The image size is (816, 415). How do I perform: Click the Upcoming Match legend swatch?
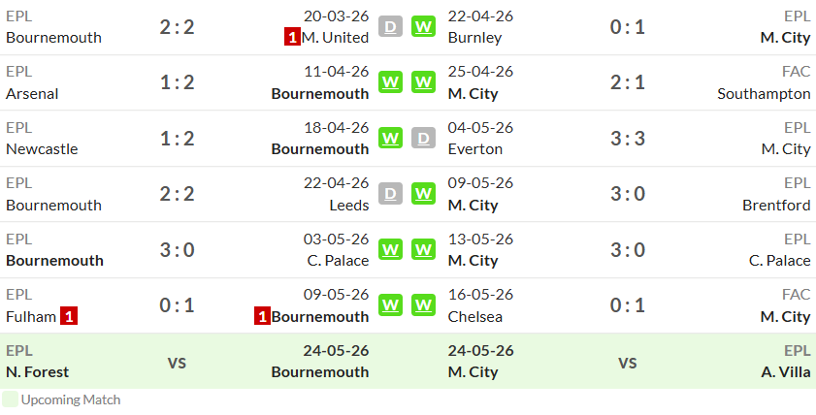[10, 399]
